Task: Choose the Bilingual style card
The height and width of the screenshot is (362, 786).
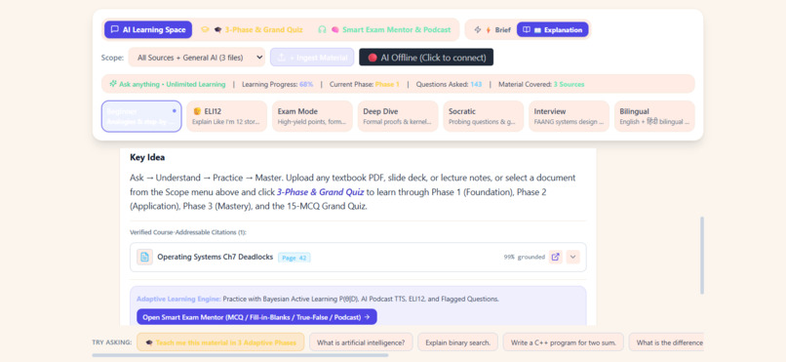Action: click(654, 116)
